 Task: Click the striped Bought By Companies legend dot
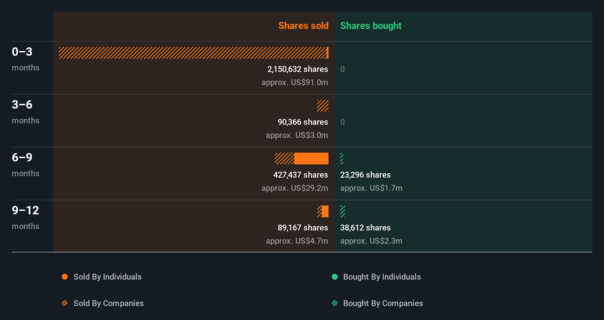[335, 303]
